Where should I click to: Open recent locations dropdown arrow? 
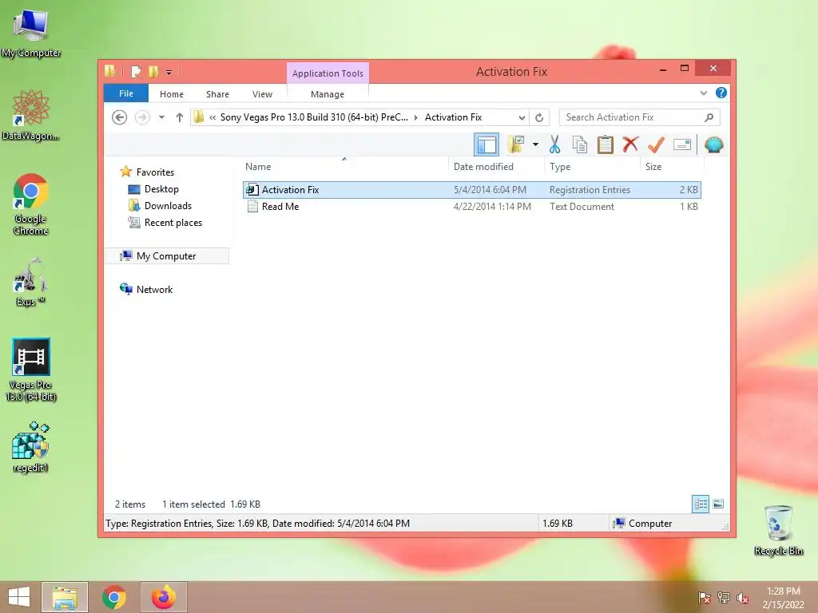(x=161, y=117)
